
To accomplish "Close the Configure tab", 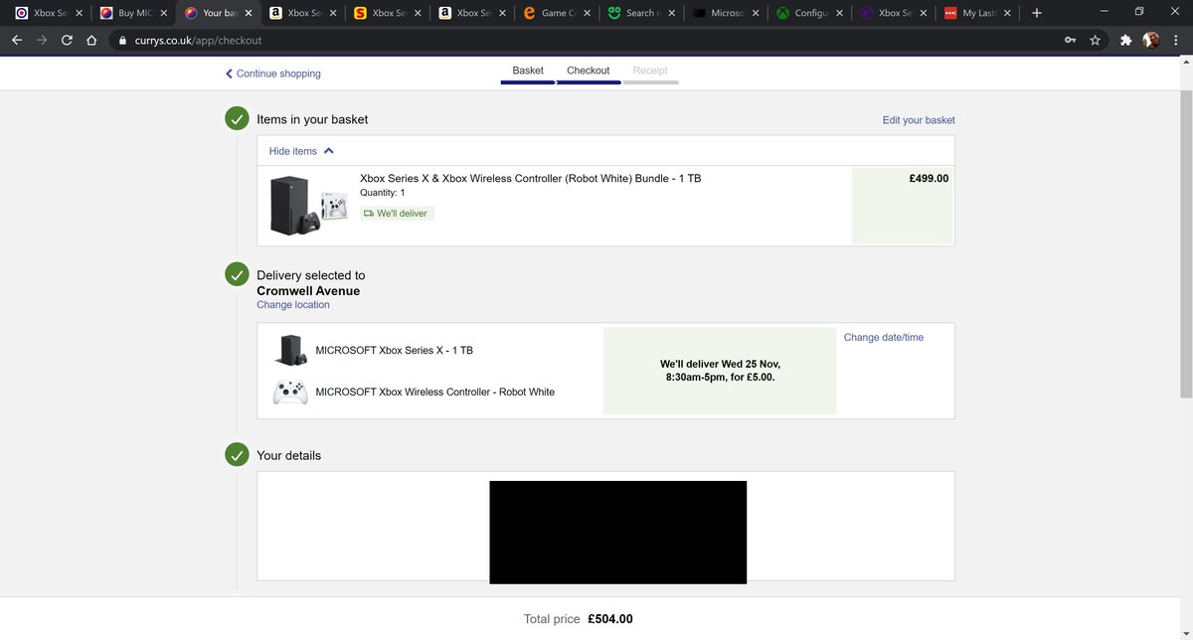I will [841, 13].
